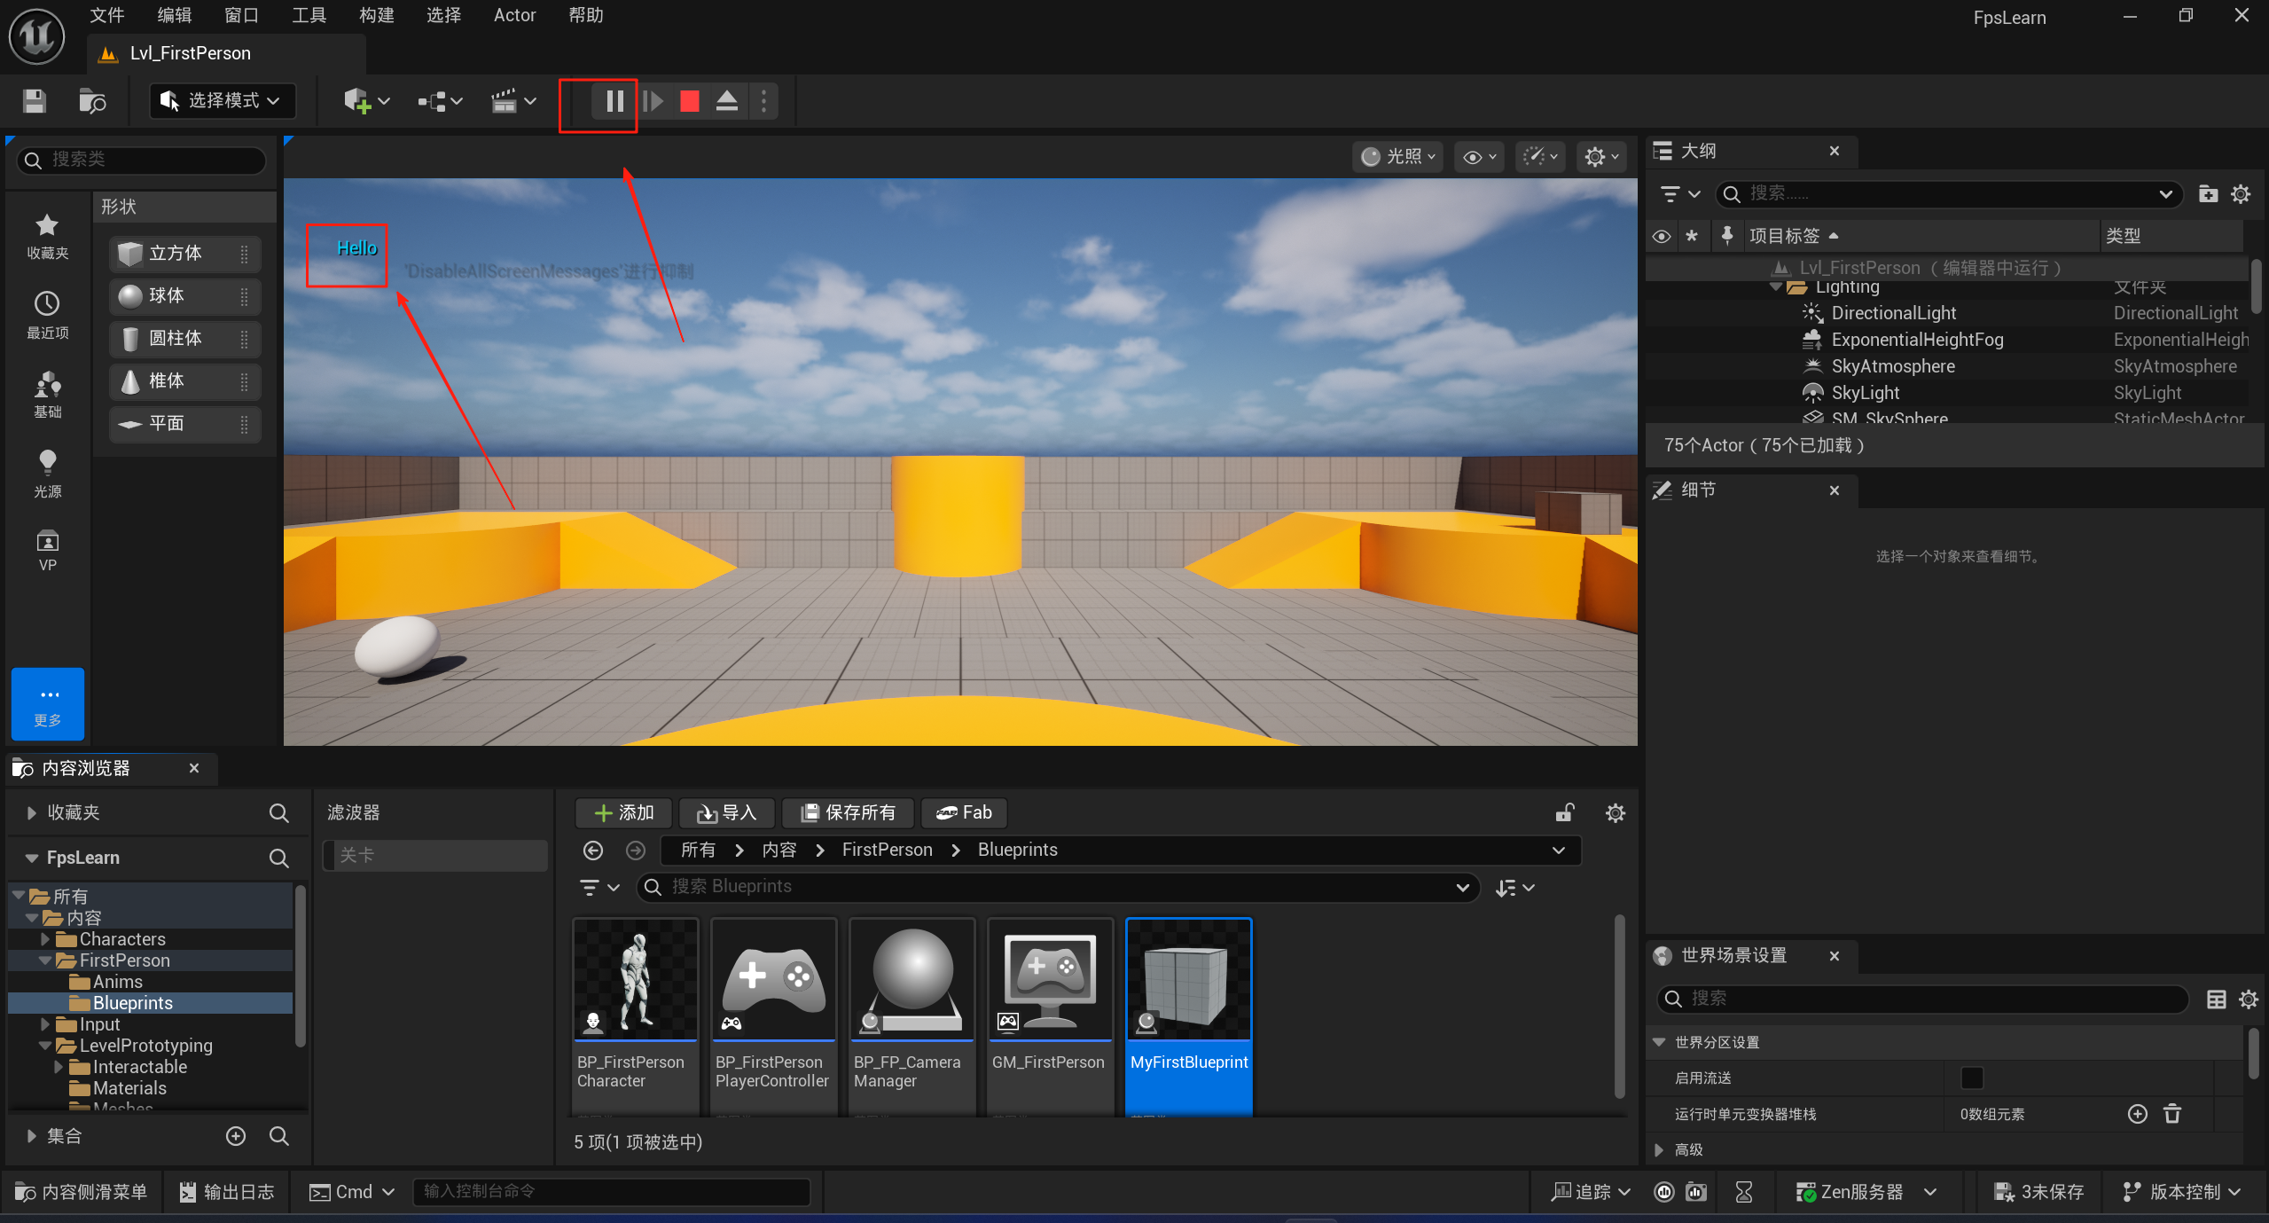Save the current level with floppy icon
Viewport: 2269px width, 1223px height.
[x=35, y=101]
